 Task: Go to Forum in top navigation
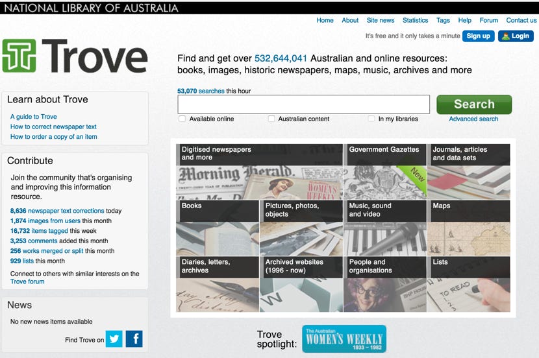[489, 20]
